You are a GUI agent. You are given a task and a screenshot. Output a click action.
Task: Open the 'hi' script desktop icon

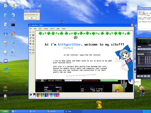coord(6,7)
